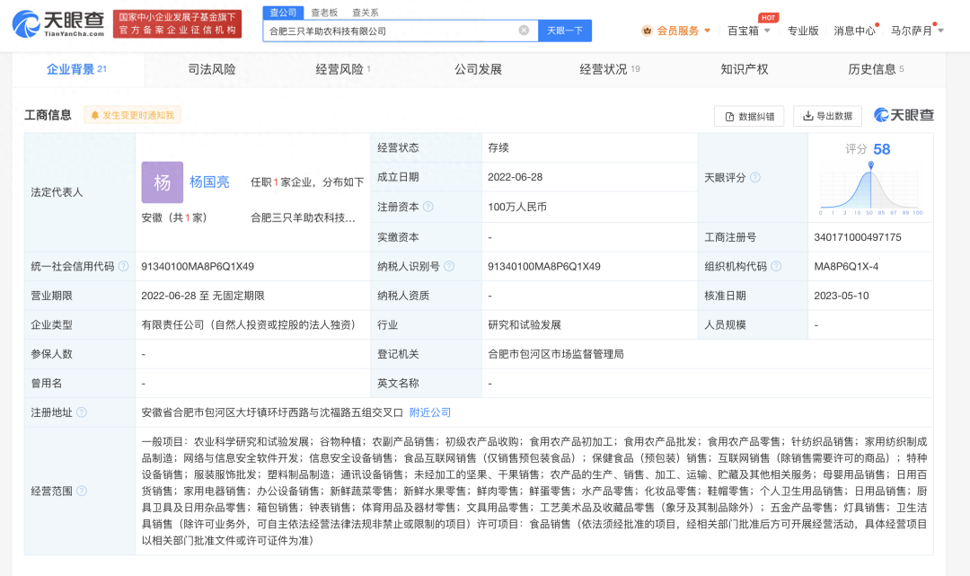The image size is (970, 576).
Task: Click help icon next to 组织机构代码
Action: point(776,266)
